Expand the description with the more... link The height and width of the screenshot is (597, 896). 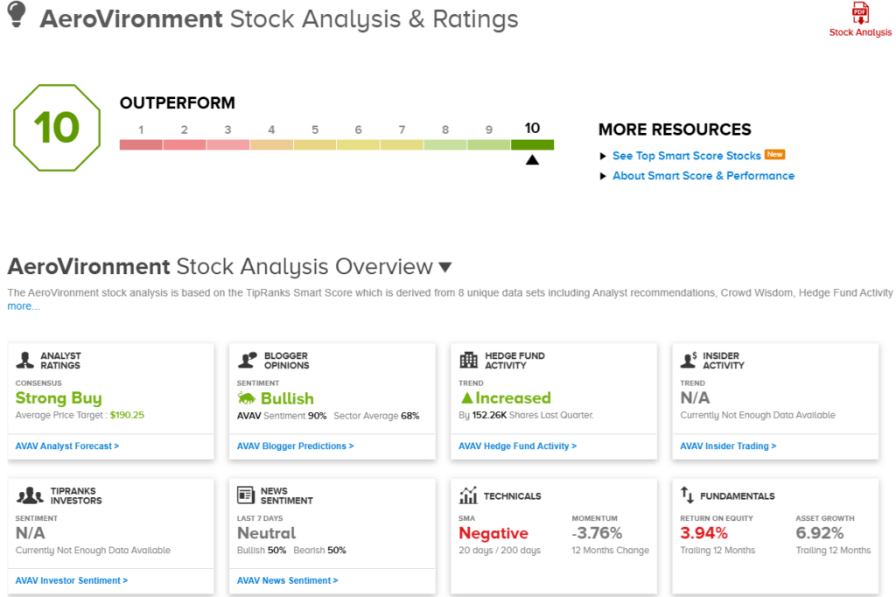[x=24, y=306]
